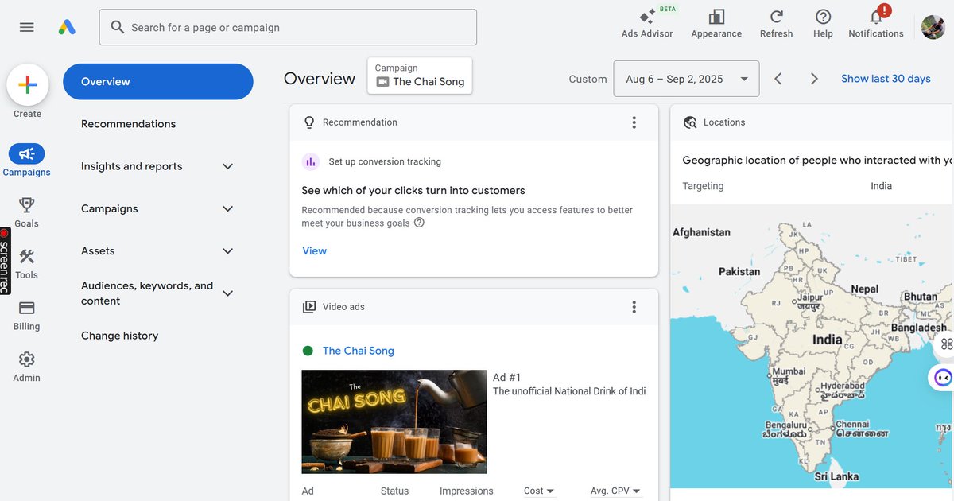
Task: Click the Video ads play icon
Action: coord(309,307)
